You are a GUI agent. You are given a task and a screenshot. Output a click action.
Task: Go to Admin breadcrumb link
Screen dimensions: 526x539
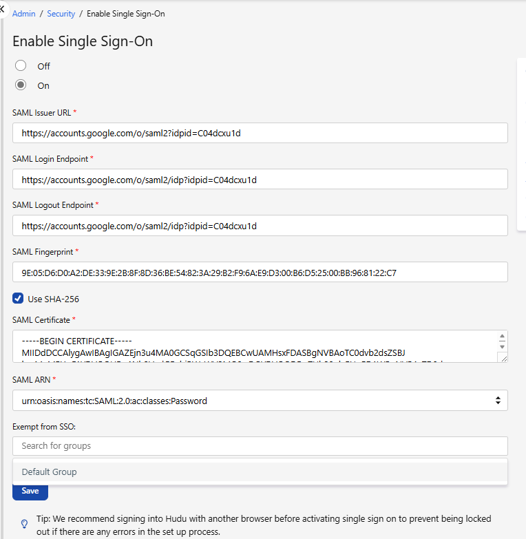23,14
